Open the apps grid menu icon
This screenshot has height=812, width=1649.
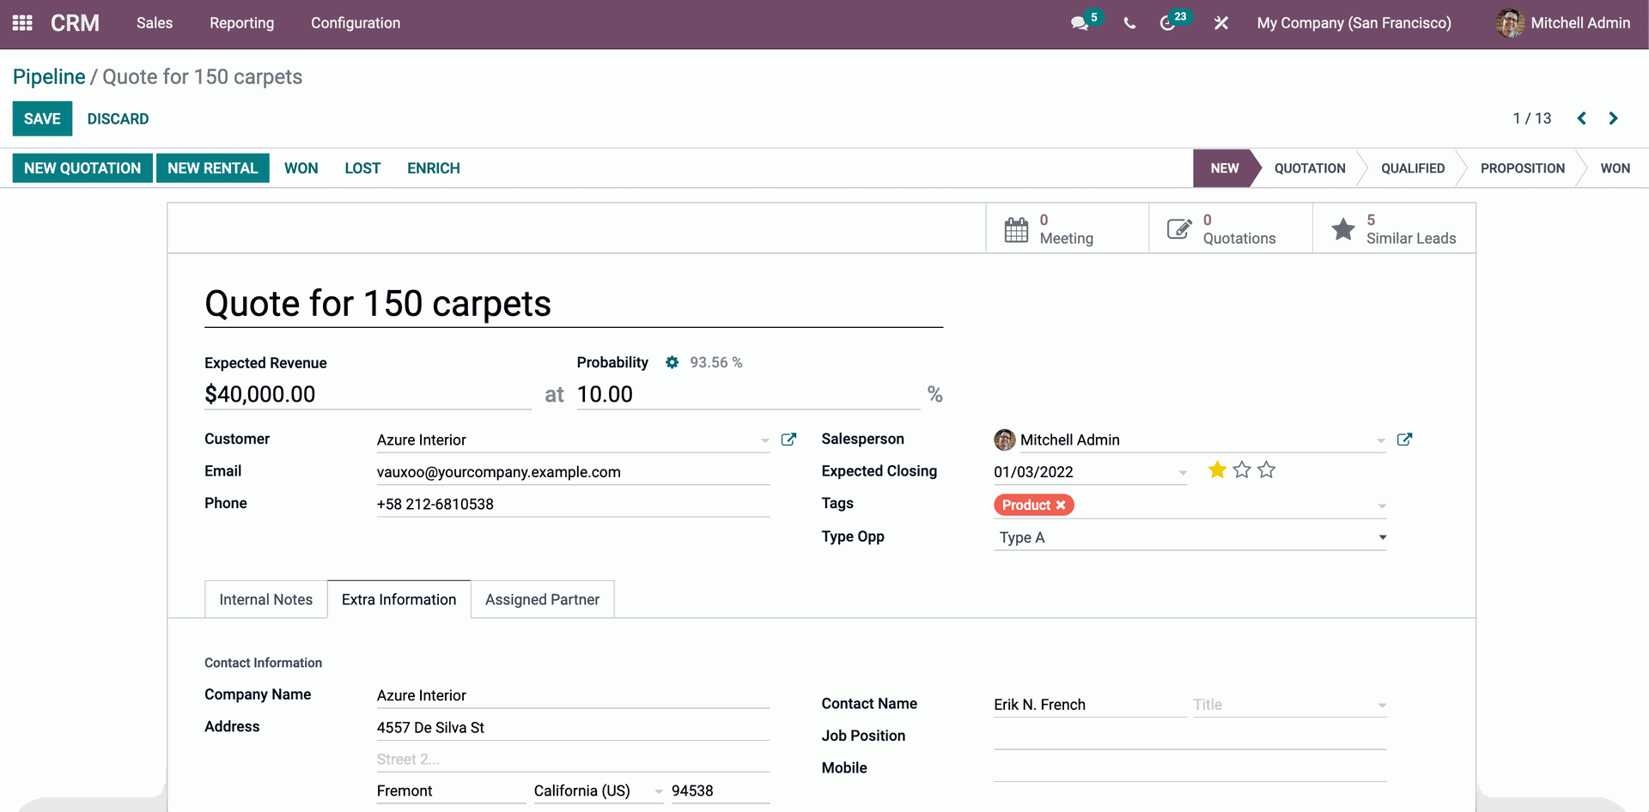tap(22, 23)
